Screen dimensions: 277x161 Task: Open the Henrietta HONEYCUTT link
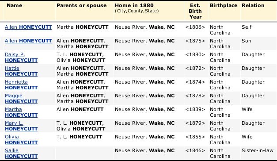coord(21,85)
